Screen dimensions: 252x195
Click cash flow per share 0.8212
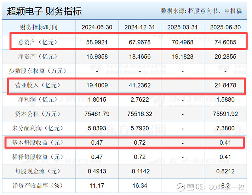pyautogui.click(x=225, y=171)
